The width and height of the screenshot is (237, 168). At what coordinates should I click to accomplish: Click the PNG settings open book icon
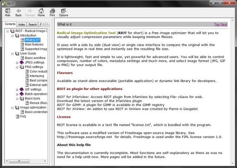[x=22, y=67]
